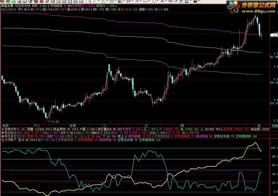Click the 日线 period button
The height and width of the screenshot is (196, 278).
click(275, 126)
